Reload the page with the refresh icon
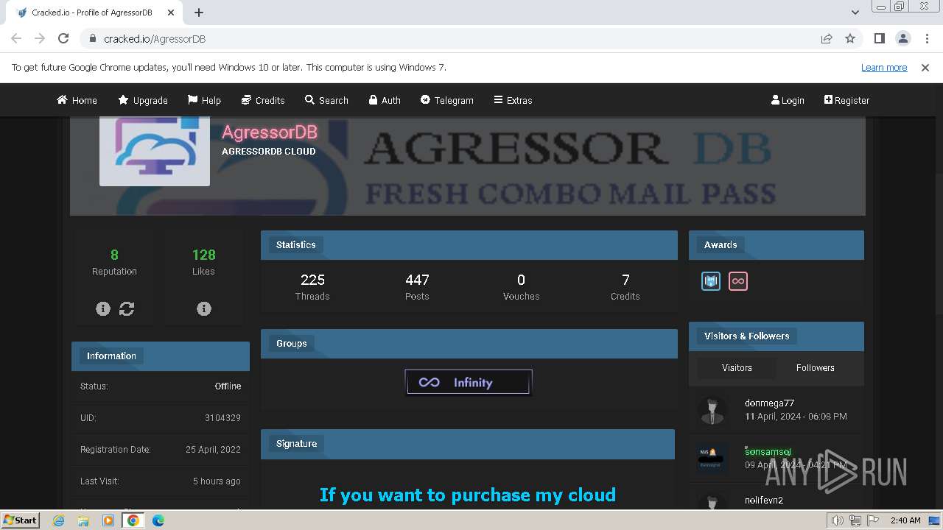This screenshot has height=530, width=943. click(x=63, y=38)
